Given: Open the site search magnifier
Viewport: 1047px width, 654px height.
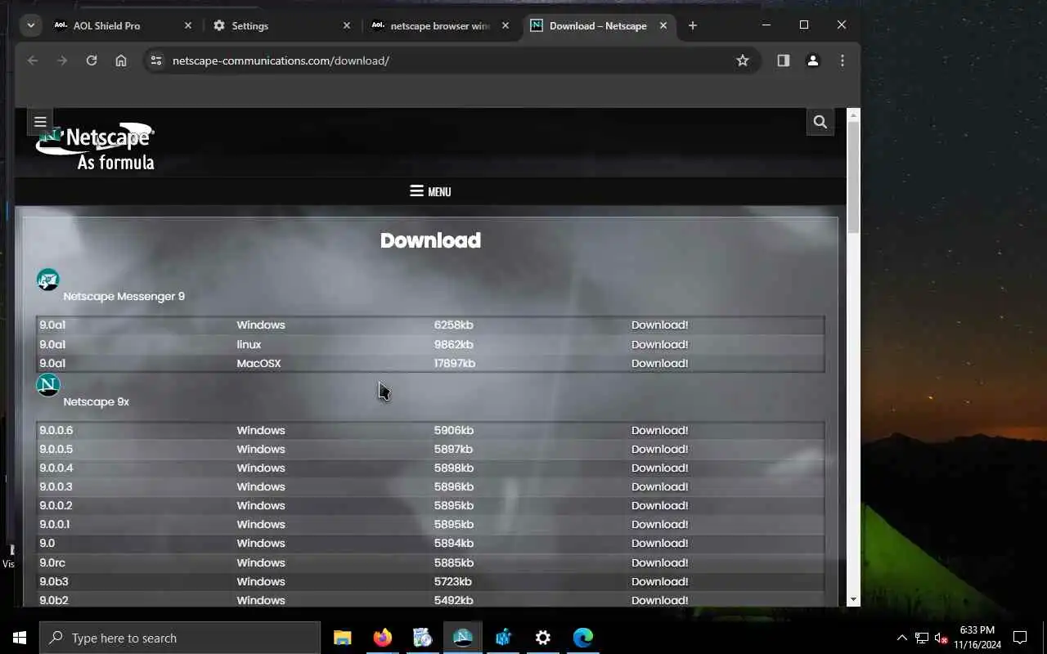Looking at the screenshot, I should pos(820,122).
